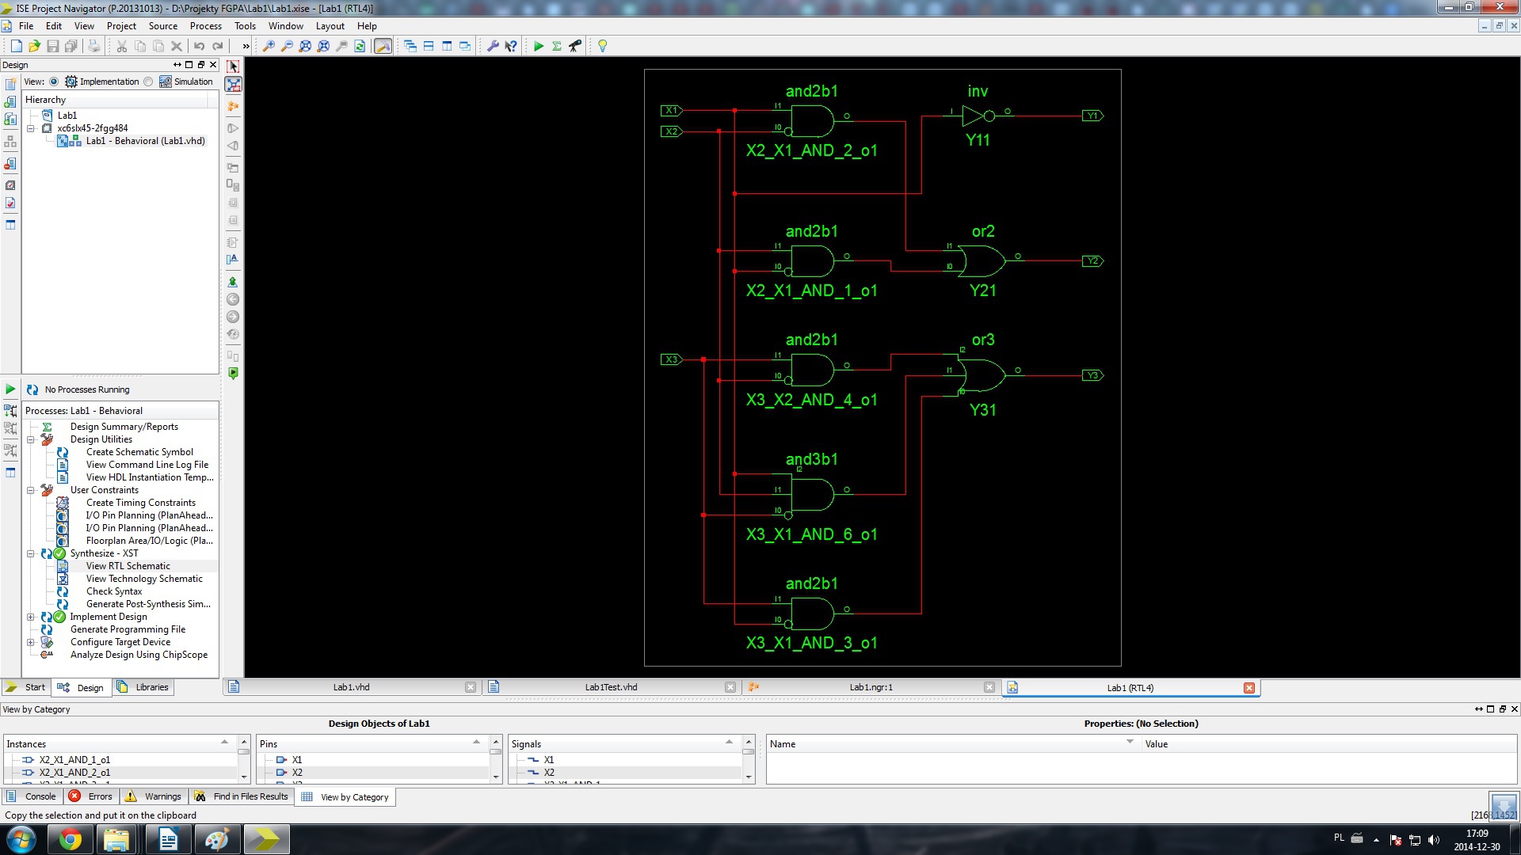Screen dimensions: 1521x855
Task: Switch to the Lab1Test.vhd tab
Action: coord(610,687)
